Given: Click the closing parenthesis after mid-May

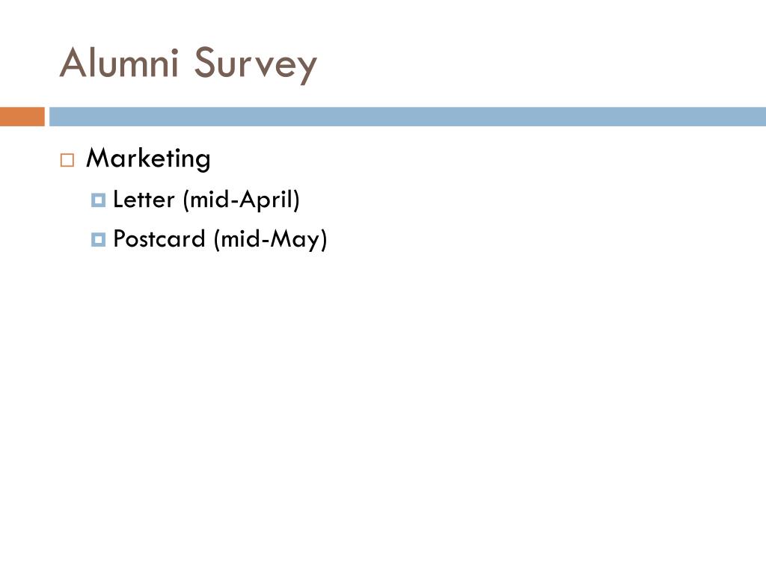Looking at the screenshot, I should coord(323,240).
